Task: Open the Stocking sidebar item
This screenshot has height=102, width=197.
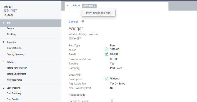Action: [11, 34]
